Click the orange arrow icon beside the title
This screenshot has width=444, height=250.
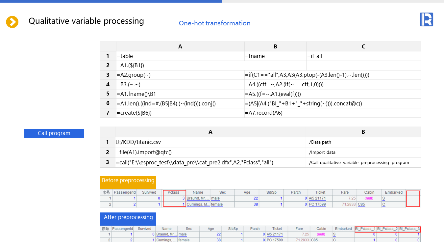12,22
